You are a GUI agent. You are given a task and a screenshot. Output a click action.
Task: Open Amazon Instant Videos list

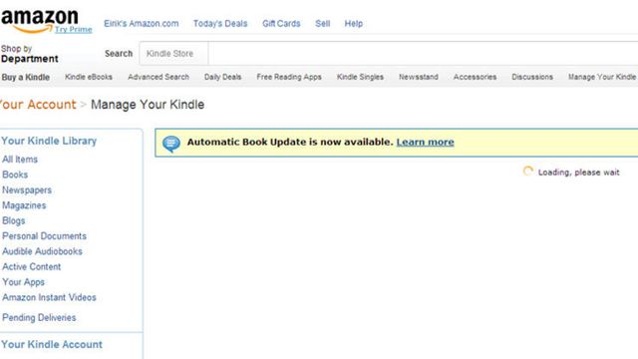49,297
